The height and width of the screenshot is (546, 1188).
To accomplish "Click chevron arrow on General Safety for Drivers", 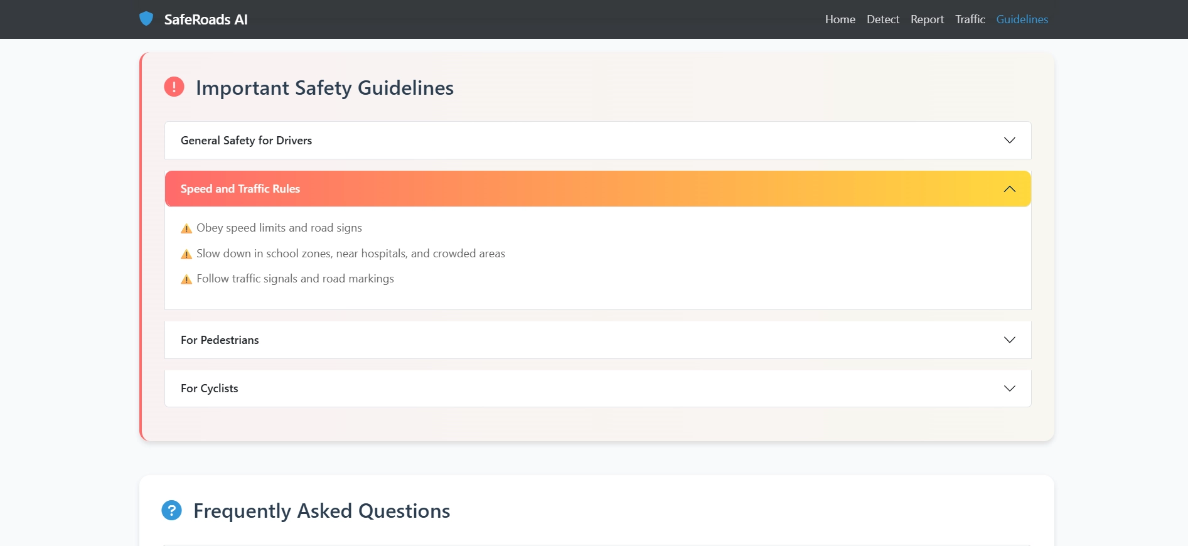I will tap(1009, 141).
